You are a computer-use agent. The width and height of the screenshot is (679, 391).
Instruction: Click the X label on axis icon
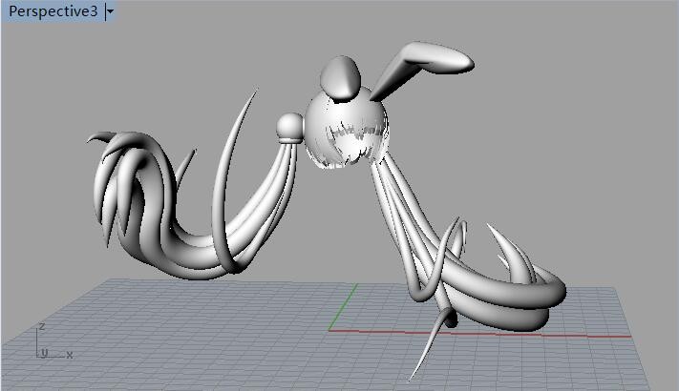70,355
